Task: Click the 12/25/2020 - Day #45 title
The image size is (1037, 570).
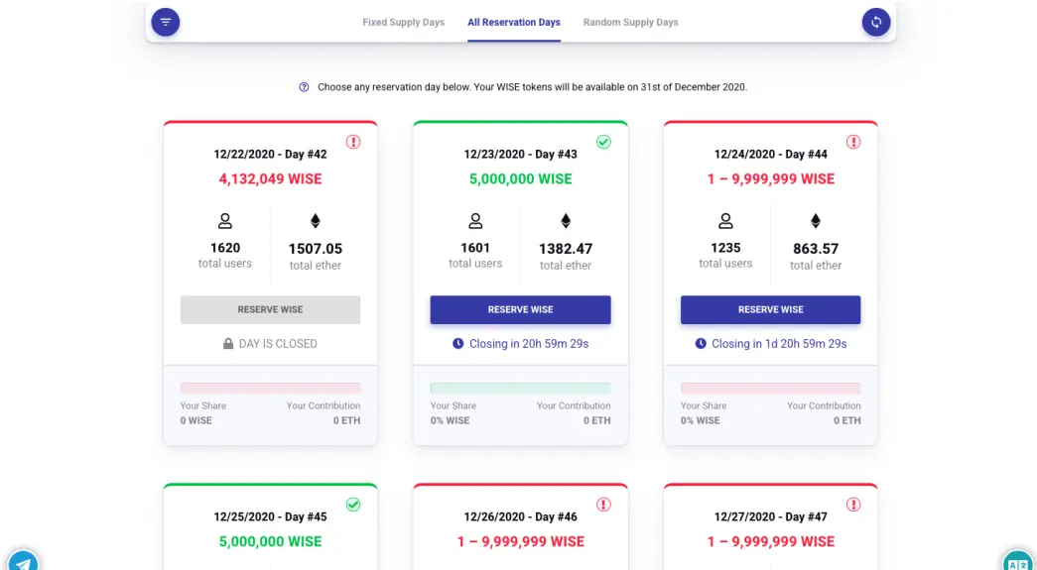Action: (x=271, y=516)
